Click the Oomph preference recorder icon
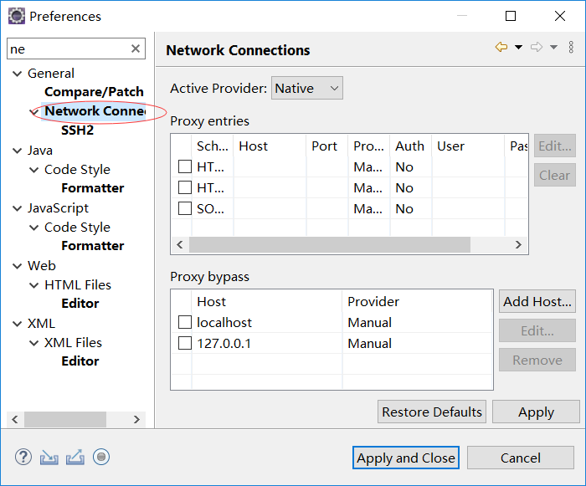Screen dimensions: 586x486 101,457
